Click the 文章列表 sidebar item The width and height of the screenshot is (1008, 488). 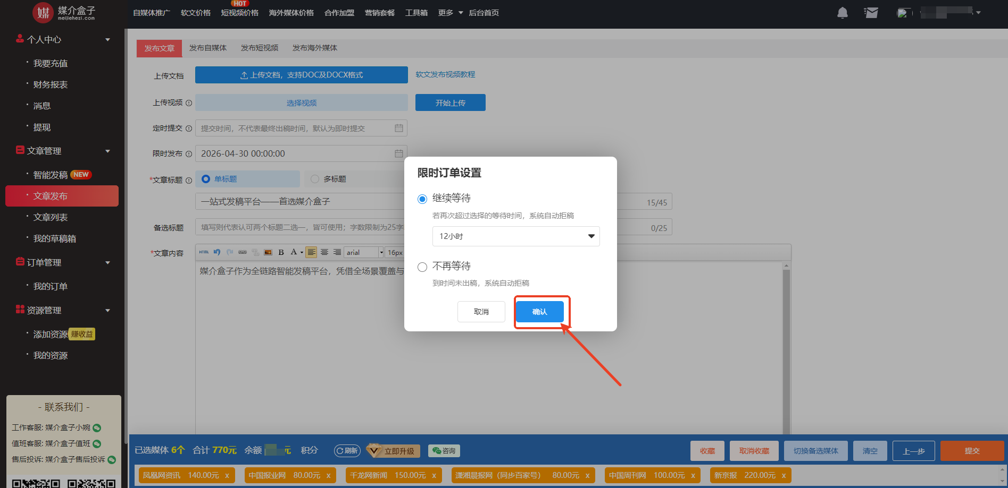51,217
